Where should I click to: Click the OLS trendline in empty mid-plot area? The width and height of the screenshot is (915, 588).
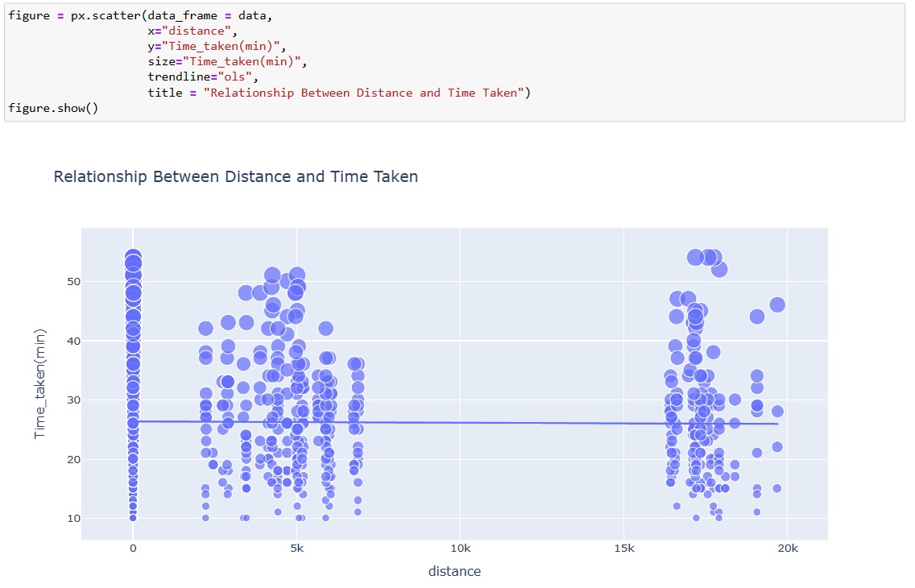524,422
